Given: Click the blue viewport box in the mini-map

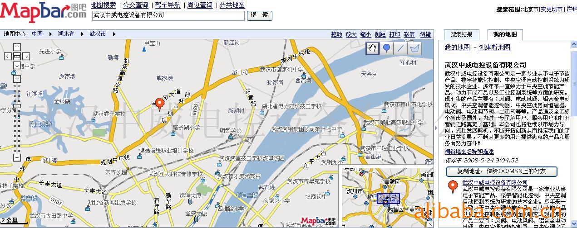Looking at the screenshot, I should pos(388,198).
